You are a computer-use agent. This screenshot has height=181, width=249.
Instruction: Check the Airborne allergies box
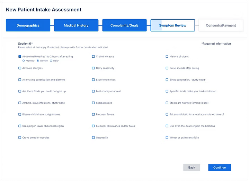click(20, 68)
